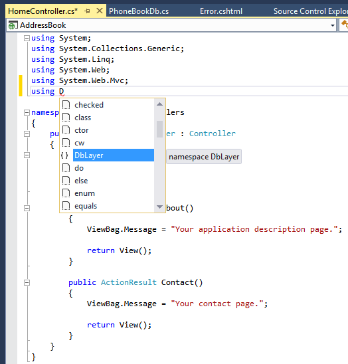Collapse the About() method block
This screenshot has height=364, width=348.
tap(27, 208)
